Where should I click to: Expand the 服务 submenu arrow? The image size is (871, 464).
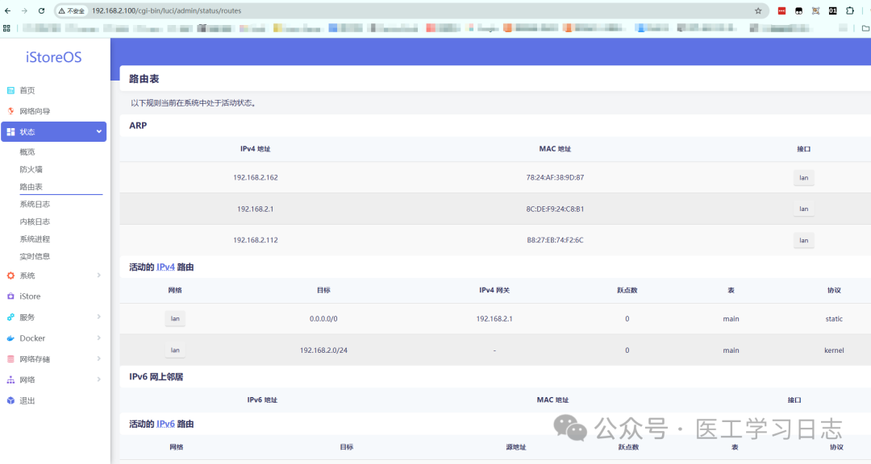99,317
